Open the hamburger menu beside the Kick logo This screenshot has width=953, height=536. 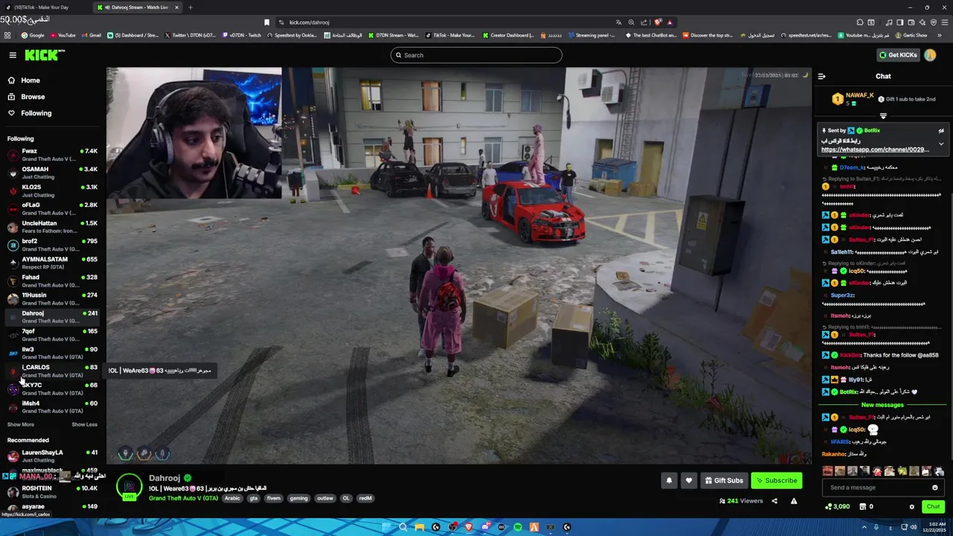click(x=13, y=55)
